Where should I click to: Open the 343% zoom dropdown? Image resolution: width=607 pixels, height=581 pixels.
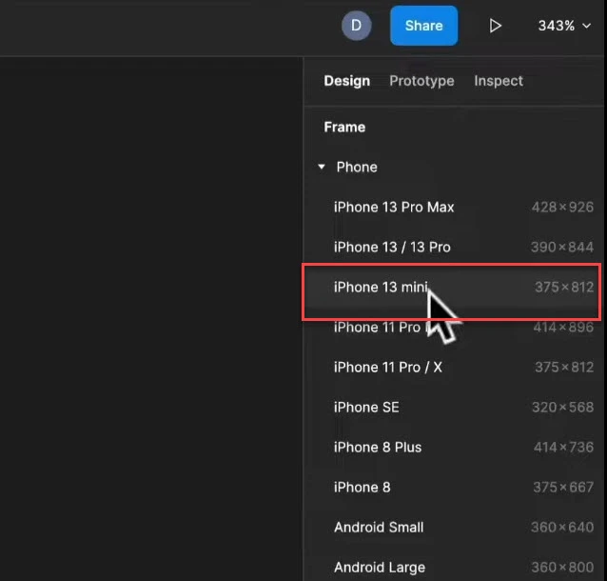[x=564, y=26]
